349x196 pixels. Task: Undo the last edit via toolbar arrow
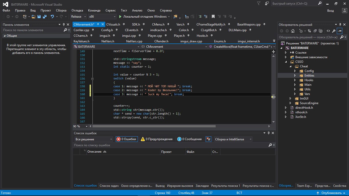(x=52, y=17)
